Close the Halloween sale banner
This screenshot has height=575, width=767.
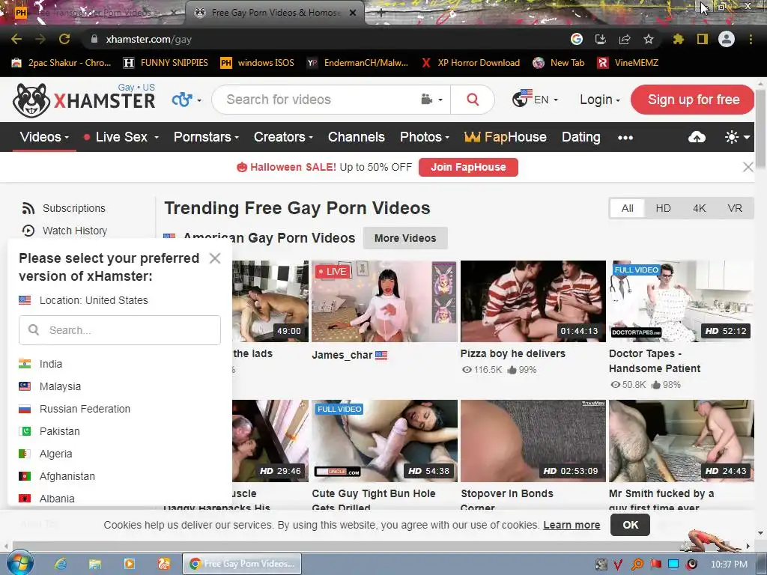click(748, 167)
